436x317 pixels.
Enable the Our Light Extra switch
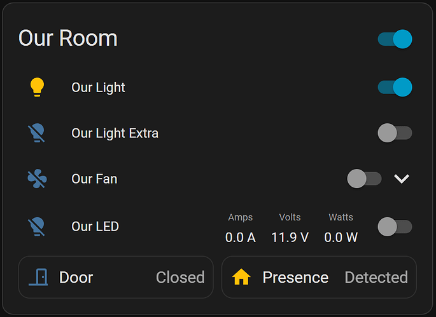coord(395,133)
